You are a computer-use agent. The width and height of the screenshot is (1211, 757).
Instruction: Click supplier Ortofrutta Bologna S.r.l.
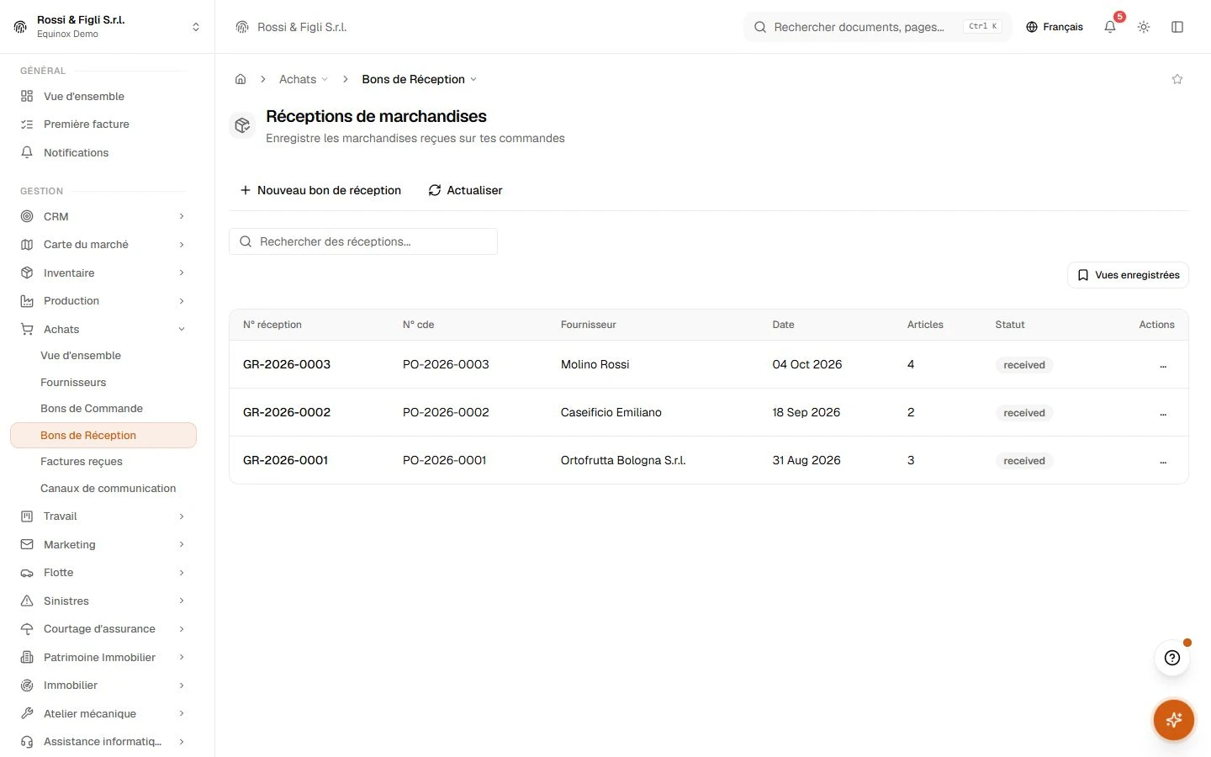pyautogui.click(x=623, y=460)
